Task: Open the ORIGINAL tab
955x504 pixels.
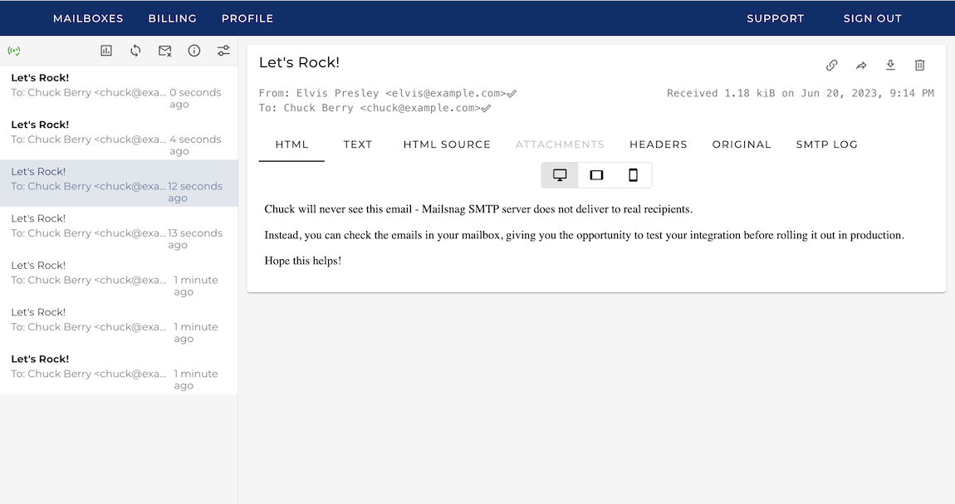Action: 742,144
